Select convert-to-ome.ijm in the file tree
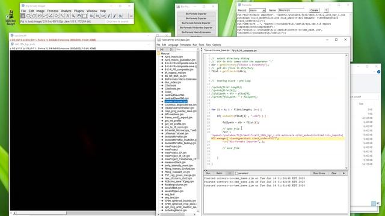 [x=176, y=101]
